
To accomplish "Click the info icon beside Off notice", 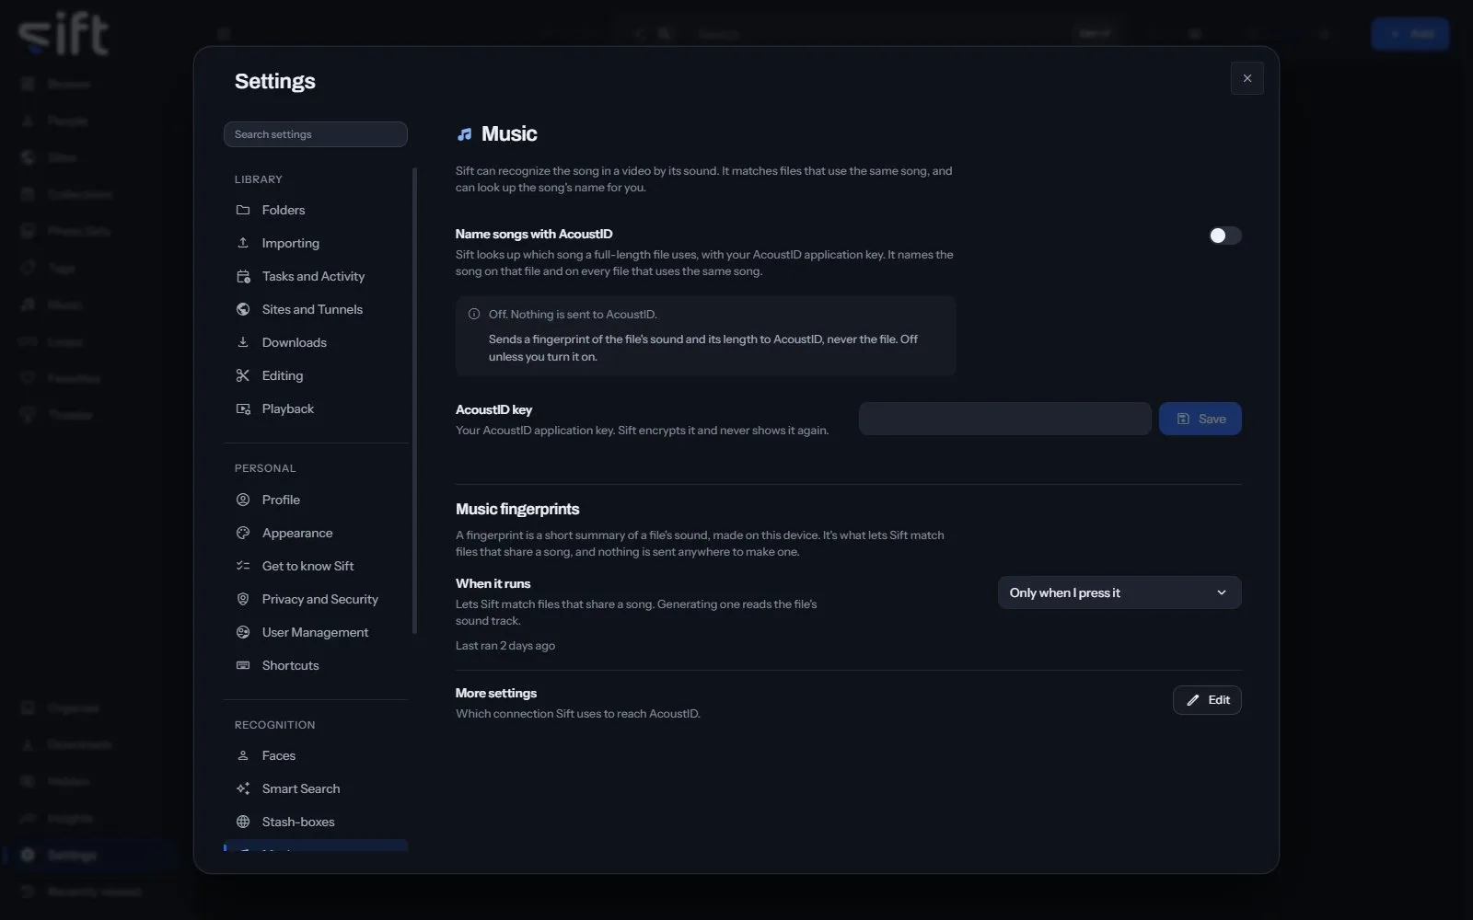I will 474,314.
